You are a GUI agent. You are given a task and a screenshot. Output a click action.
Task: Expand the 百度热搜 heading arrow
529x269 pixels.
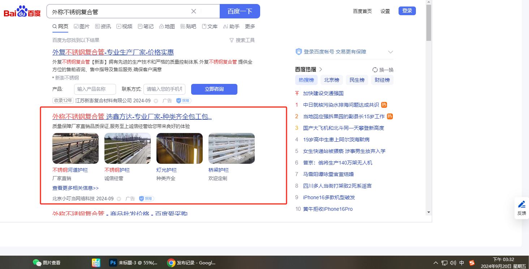point(321,69)
